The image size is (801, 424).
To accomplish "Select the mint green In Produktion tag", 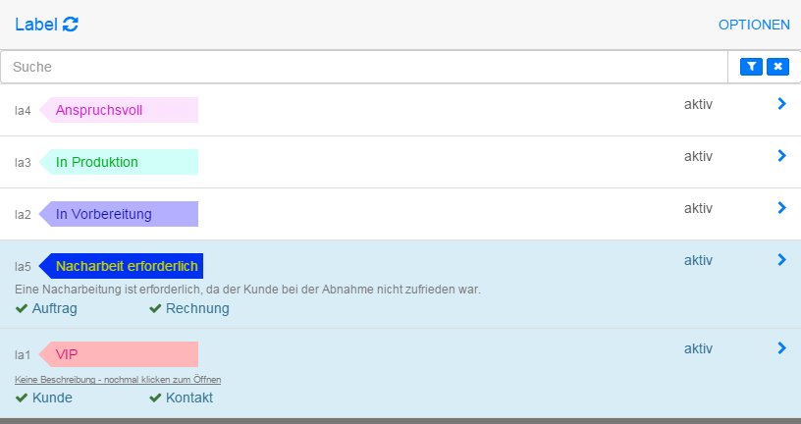I will [x=119, y=162].
